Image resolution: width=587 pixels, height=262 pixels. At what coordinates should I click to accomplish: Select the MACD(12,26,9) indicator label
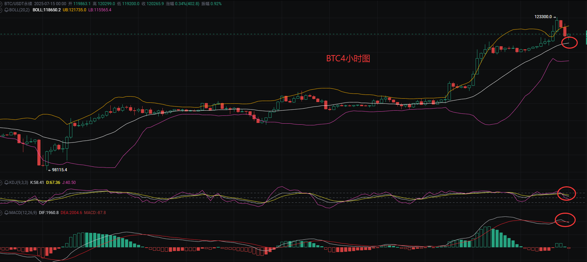(23, 213)
